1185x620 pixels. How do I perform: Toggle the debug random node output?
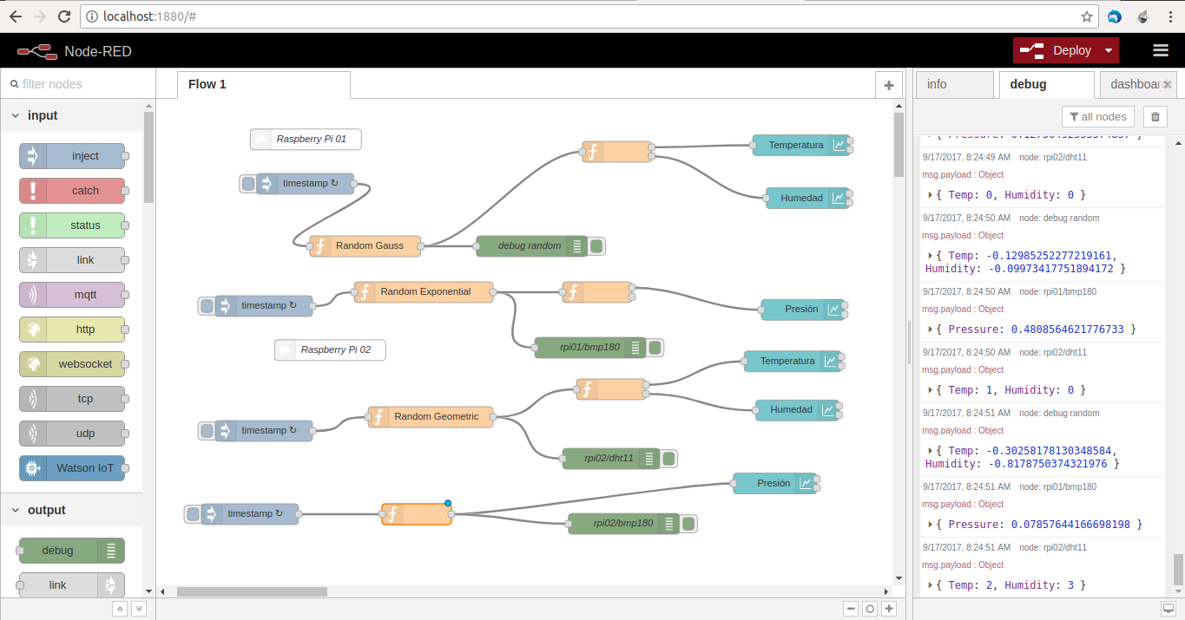[x=596, y=246]
